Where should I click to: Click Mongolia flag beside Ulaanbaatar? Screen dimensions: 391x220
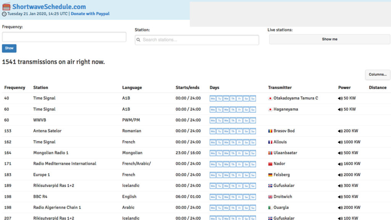click(x=270, y=153)
